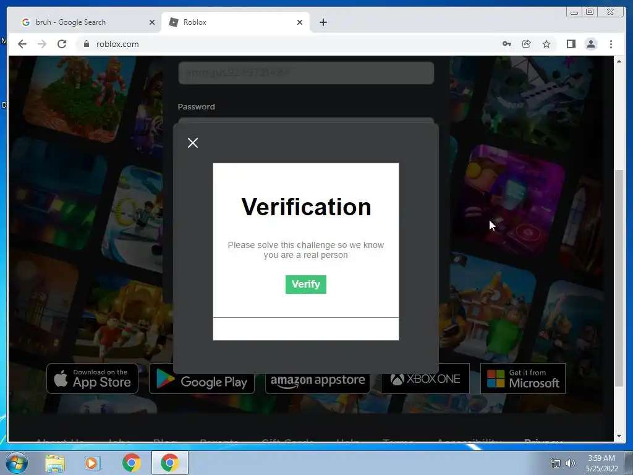The image size is (633, 475).
Task: Click the Get it from Microsoft badge
Action: point(523,379)
